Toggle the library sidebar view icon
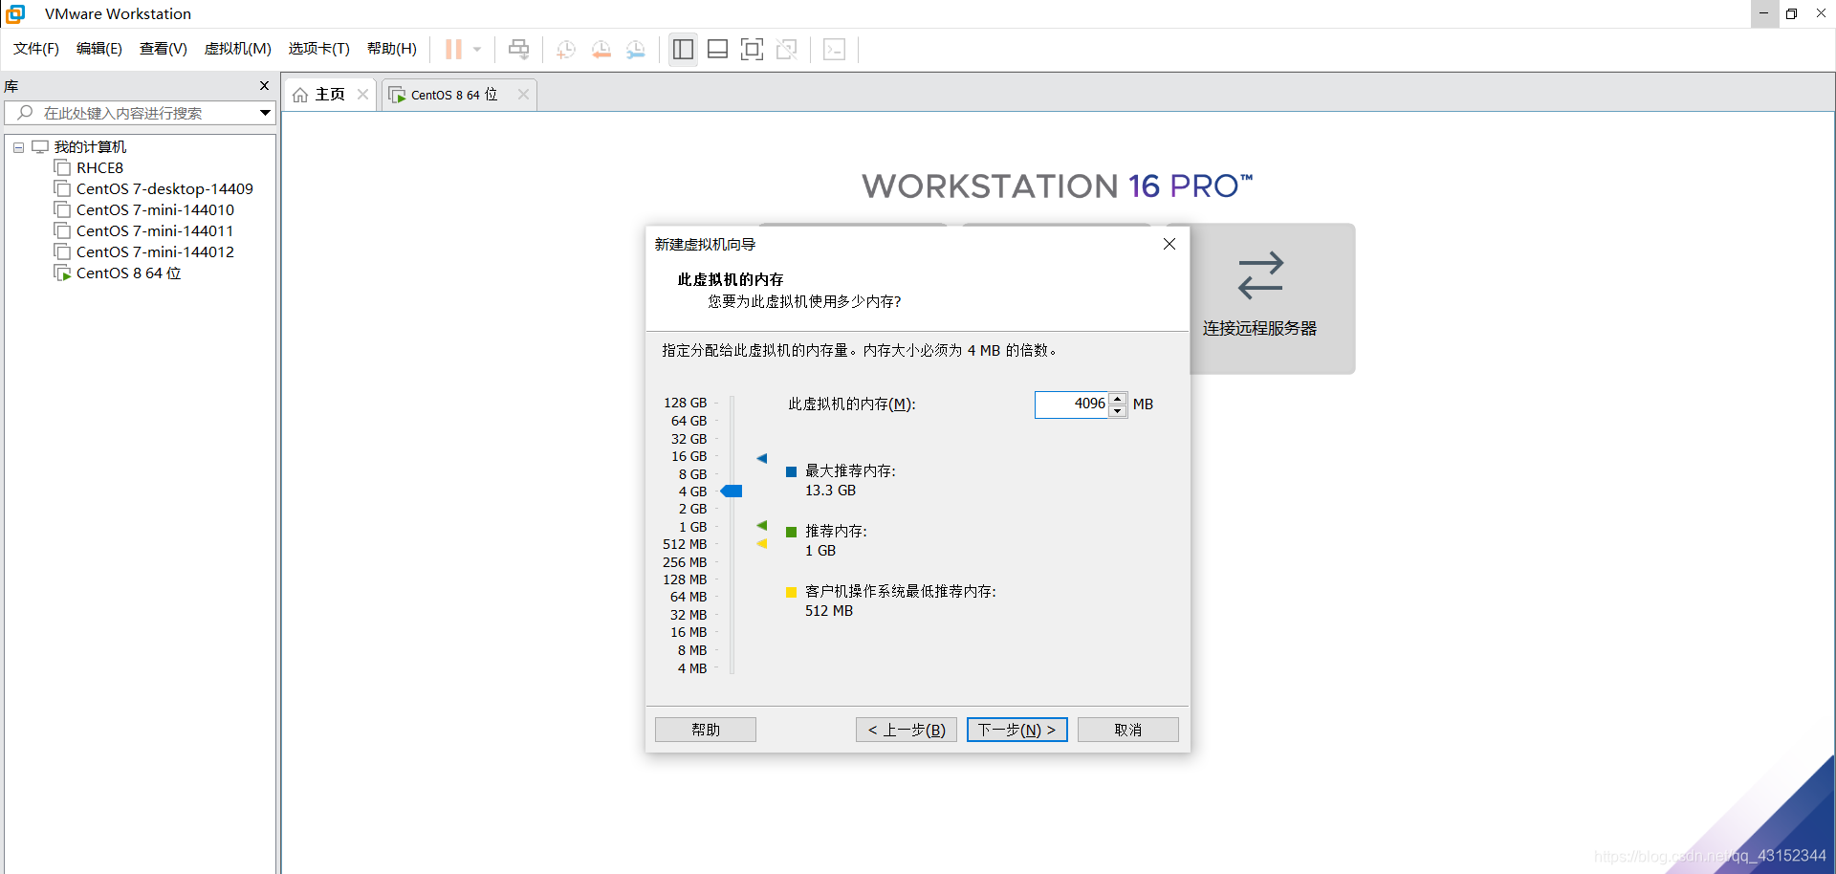The image size is (1836, 874). click(x=683, y=49)
